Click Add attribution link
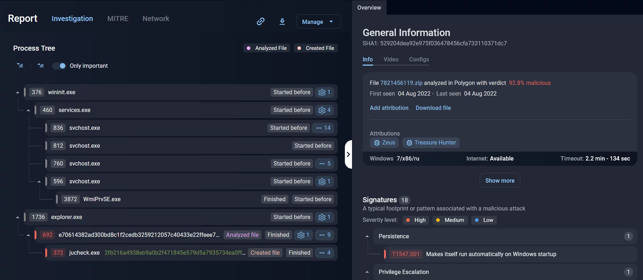 point(389,108)
